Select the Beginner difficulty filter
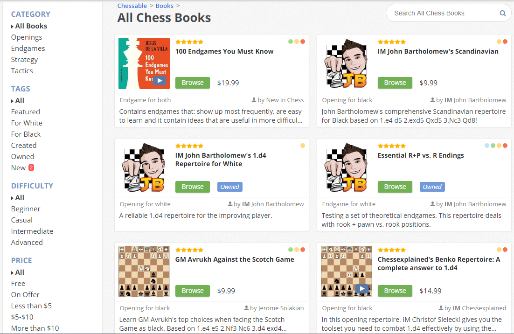The width and height of the screenshot is (514, 334). click(x=25, y=209)
